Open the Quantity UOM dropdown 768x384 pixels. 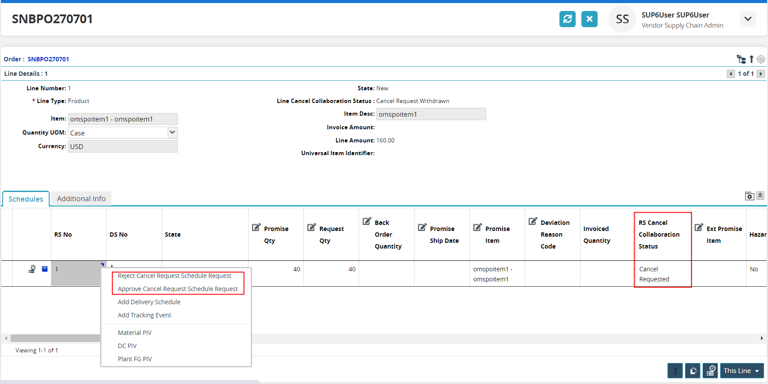pos(173,132)
